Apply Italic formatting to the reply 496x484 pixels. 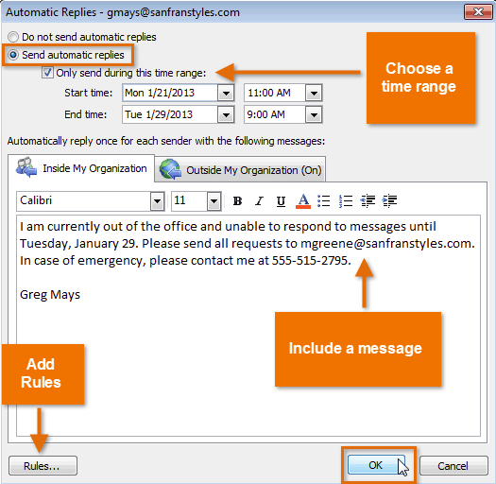[260, 201]
